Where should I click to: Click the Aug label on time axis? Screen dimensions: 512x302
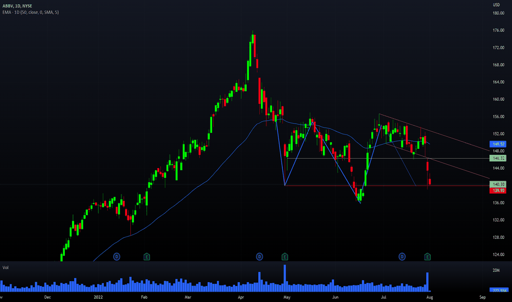(430, 297)
